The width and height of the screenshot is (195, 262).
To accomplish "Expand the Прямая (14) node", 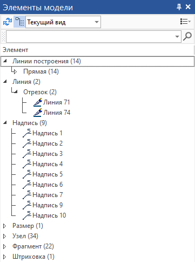I will coord(15,72).
